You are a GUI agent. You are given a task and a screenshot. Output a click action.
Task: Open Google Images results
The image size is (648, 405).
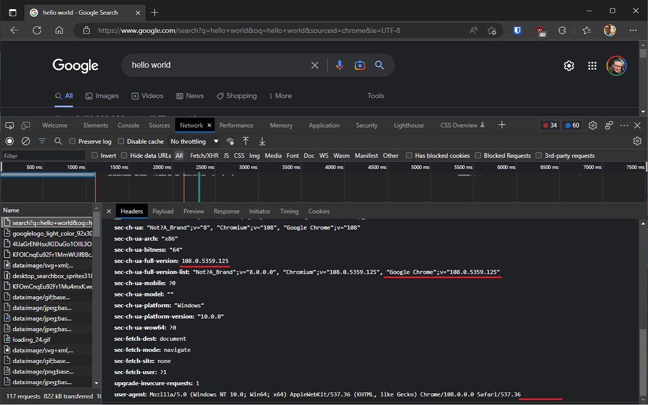tap(102, 96)
